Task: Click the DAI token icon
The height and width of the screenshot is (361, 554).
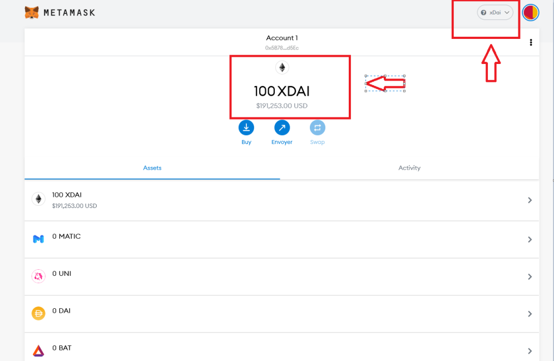Action: click(38, 313)
